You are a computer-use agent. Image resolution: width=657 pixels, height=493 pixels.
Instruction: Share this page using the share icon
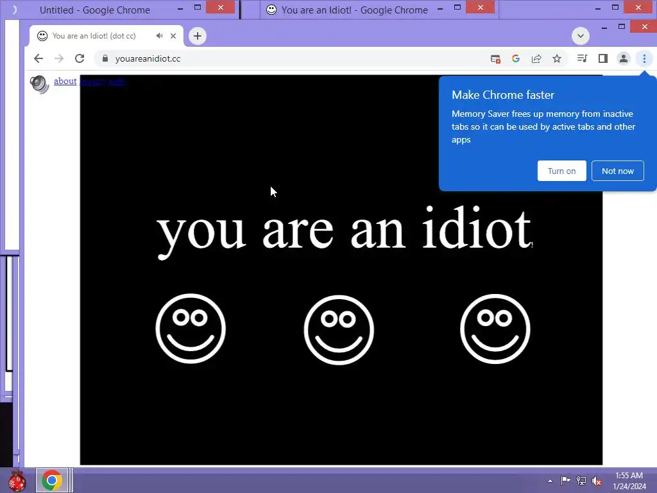(x=536, y=58)
